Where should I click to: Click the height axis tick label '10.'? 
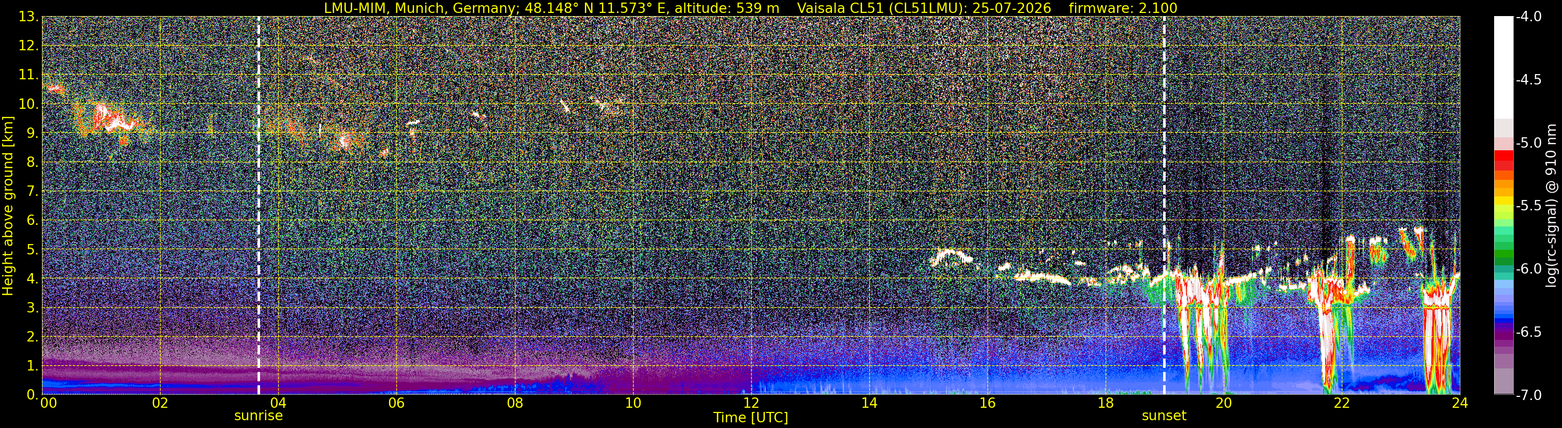point(28,104)
